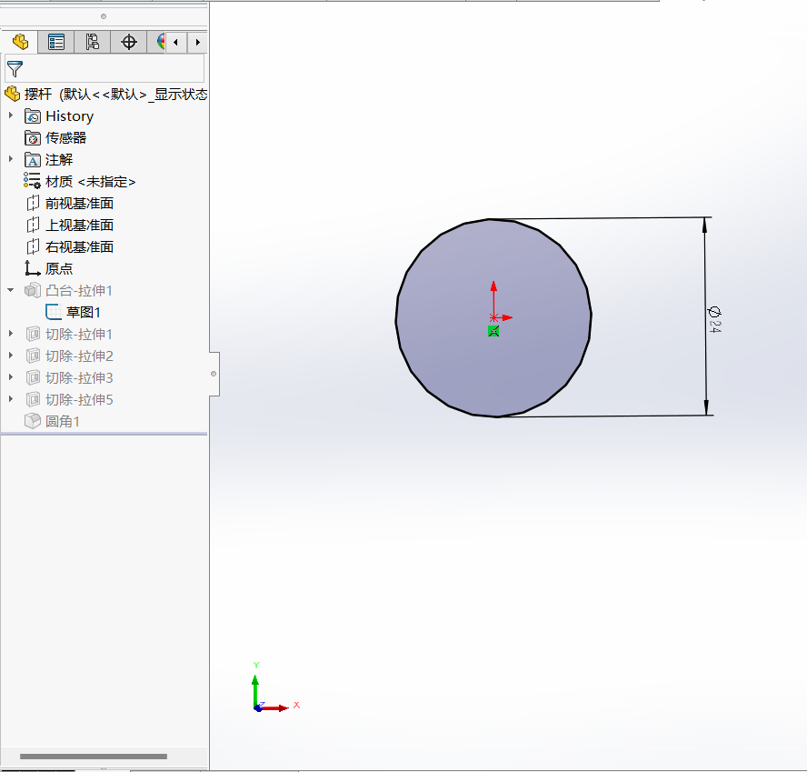Select the 圆角1 fillet feature

point(63,422)
